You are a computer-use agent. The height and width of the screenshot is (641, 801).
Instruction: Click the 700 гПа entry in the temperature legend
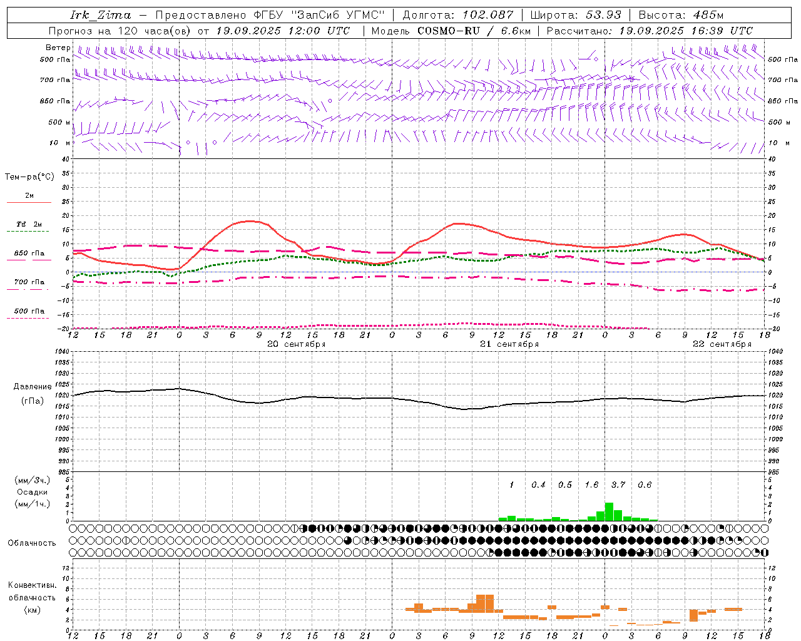click(29, 282)
